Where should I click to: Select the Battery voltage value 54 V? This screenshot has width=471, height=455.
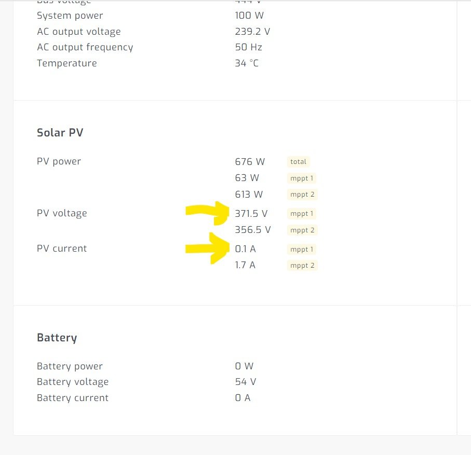(x=246, y=382)
